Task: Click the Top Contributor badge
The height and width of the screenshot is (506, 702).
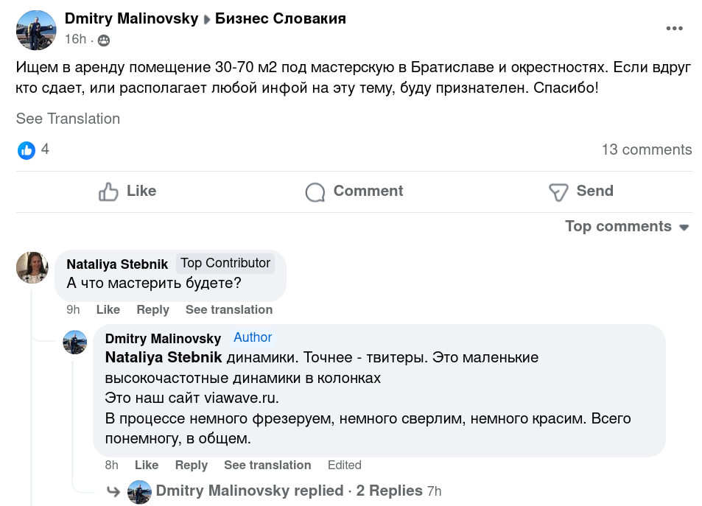Action: (225, 264)
